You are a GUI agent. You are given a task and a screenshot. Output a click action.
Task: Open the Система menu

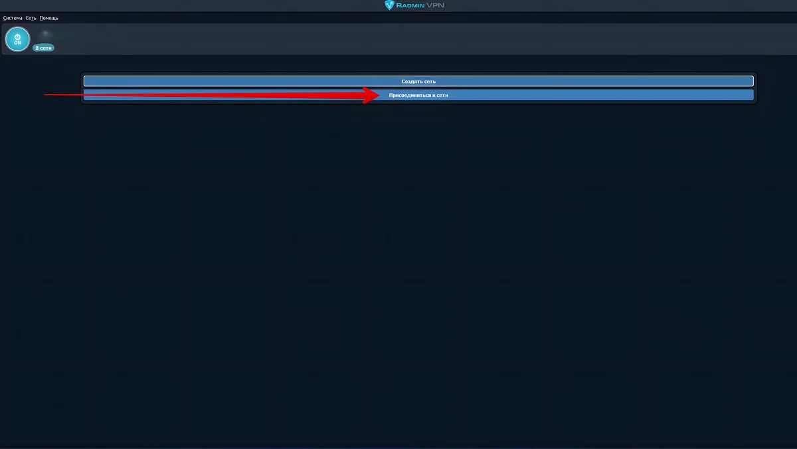[x=13, y=18]
